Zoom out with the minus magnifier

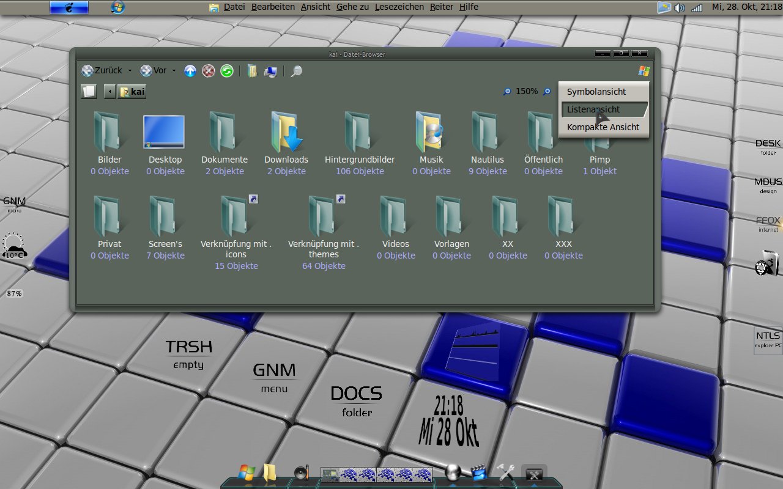[507, 92]
